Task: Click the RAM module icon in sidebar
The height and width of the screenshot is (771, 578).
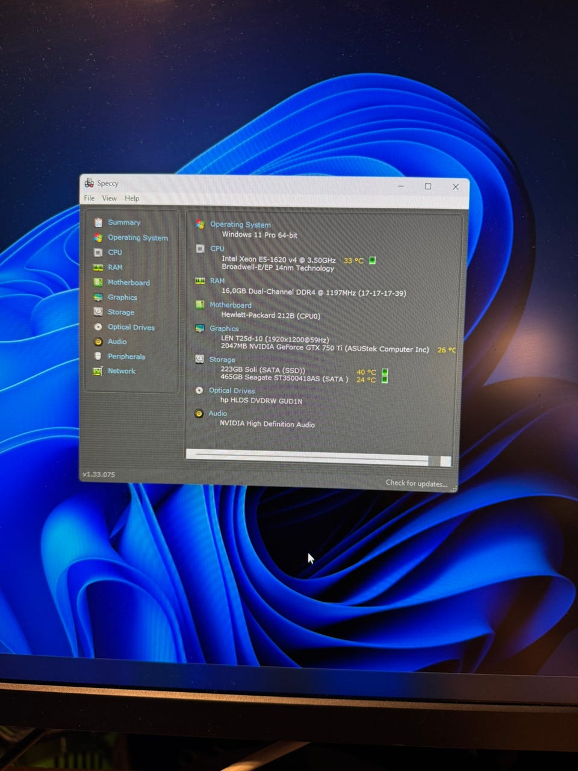Action: point(98,267)
